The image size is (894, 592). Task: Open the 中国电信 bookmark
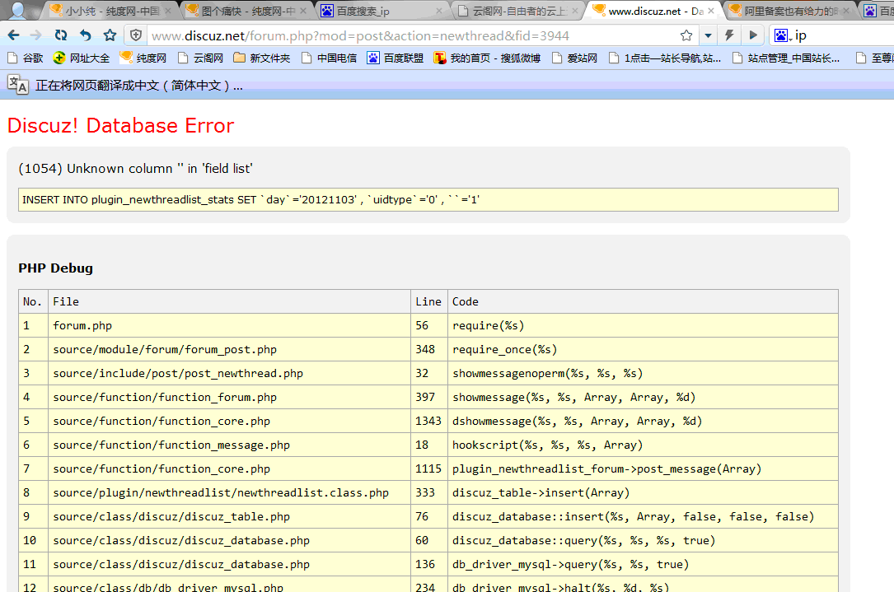point(329,58)
